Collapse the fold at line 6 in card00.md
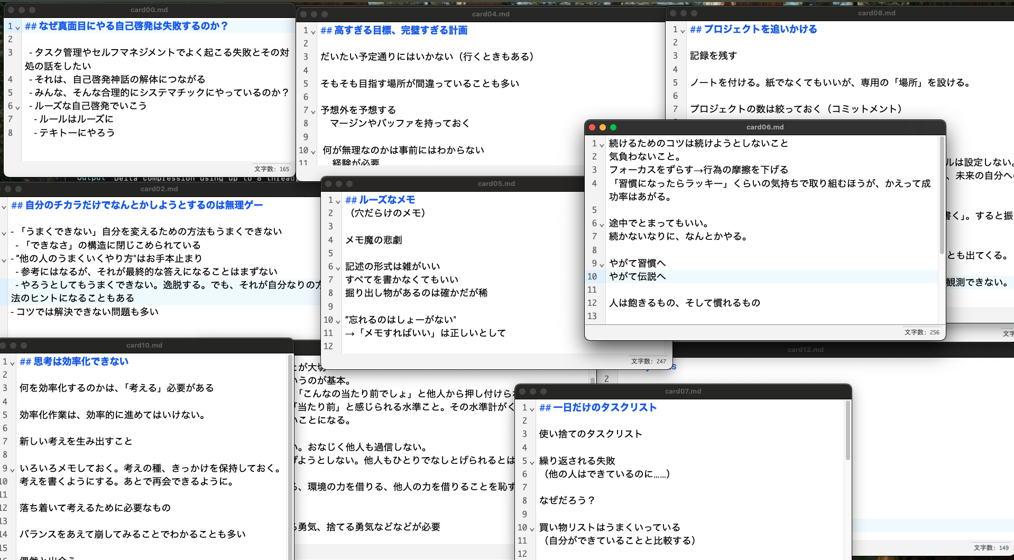Viewport: 1014px width, 560px height. [x=18, y=107]
